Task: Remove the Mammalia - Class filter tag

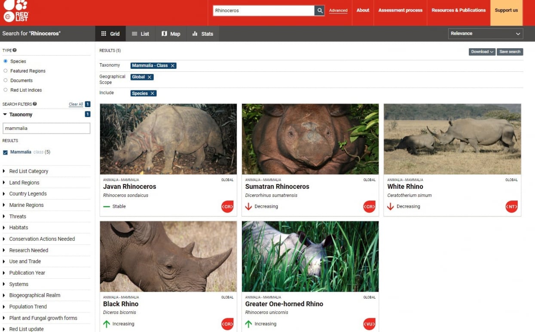Action: coord(173,66)
